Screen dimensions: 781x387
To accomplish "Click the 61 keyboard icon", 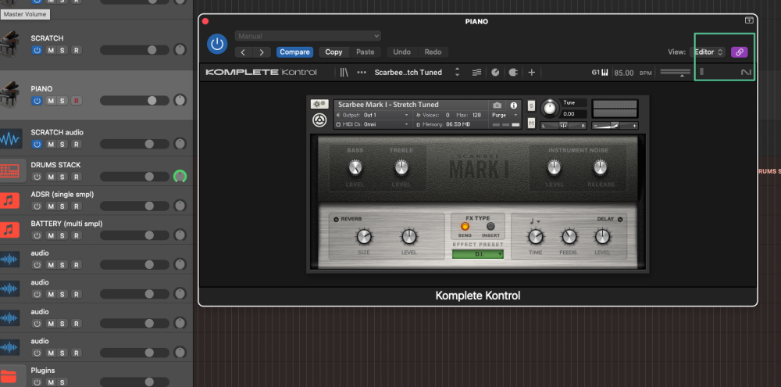I will [x=600, y=72].
